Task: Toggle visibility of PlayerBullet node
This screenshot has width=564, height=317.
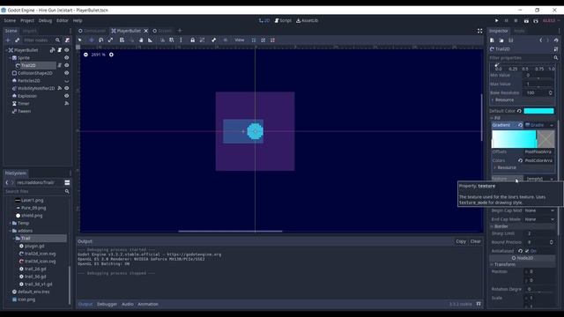Action: pyautogui.click(x=67, y=50)
